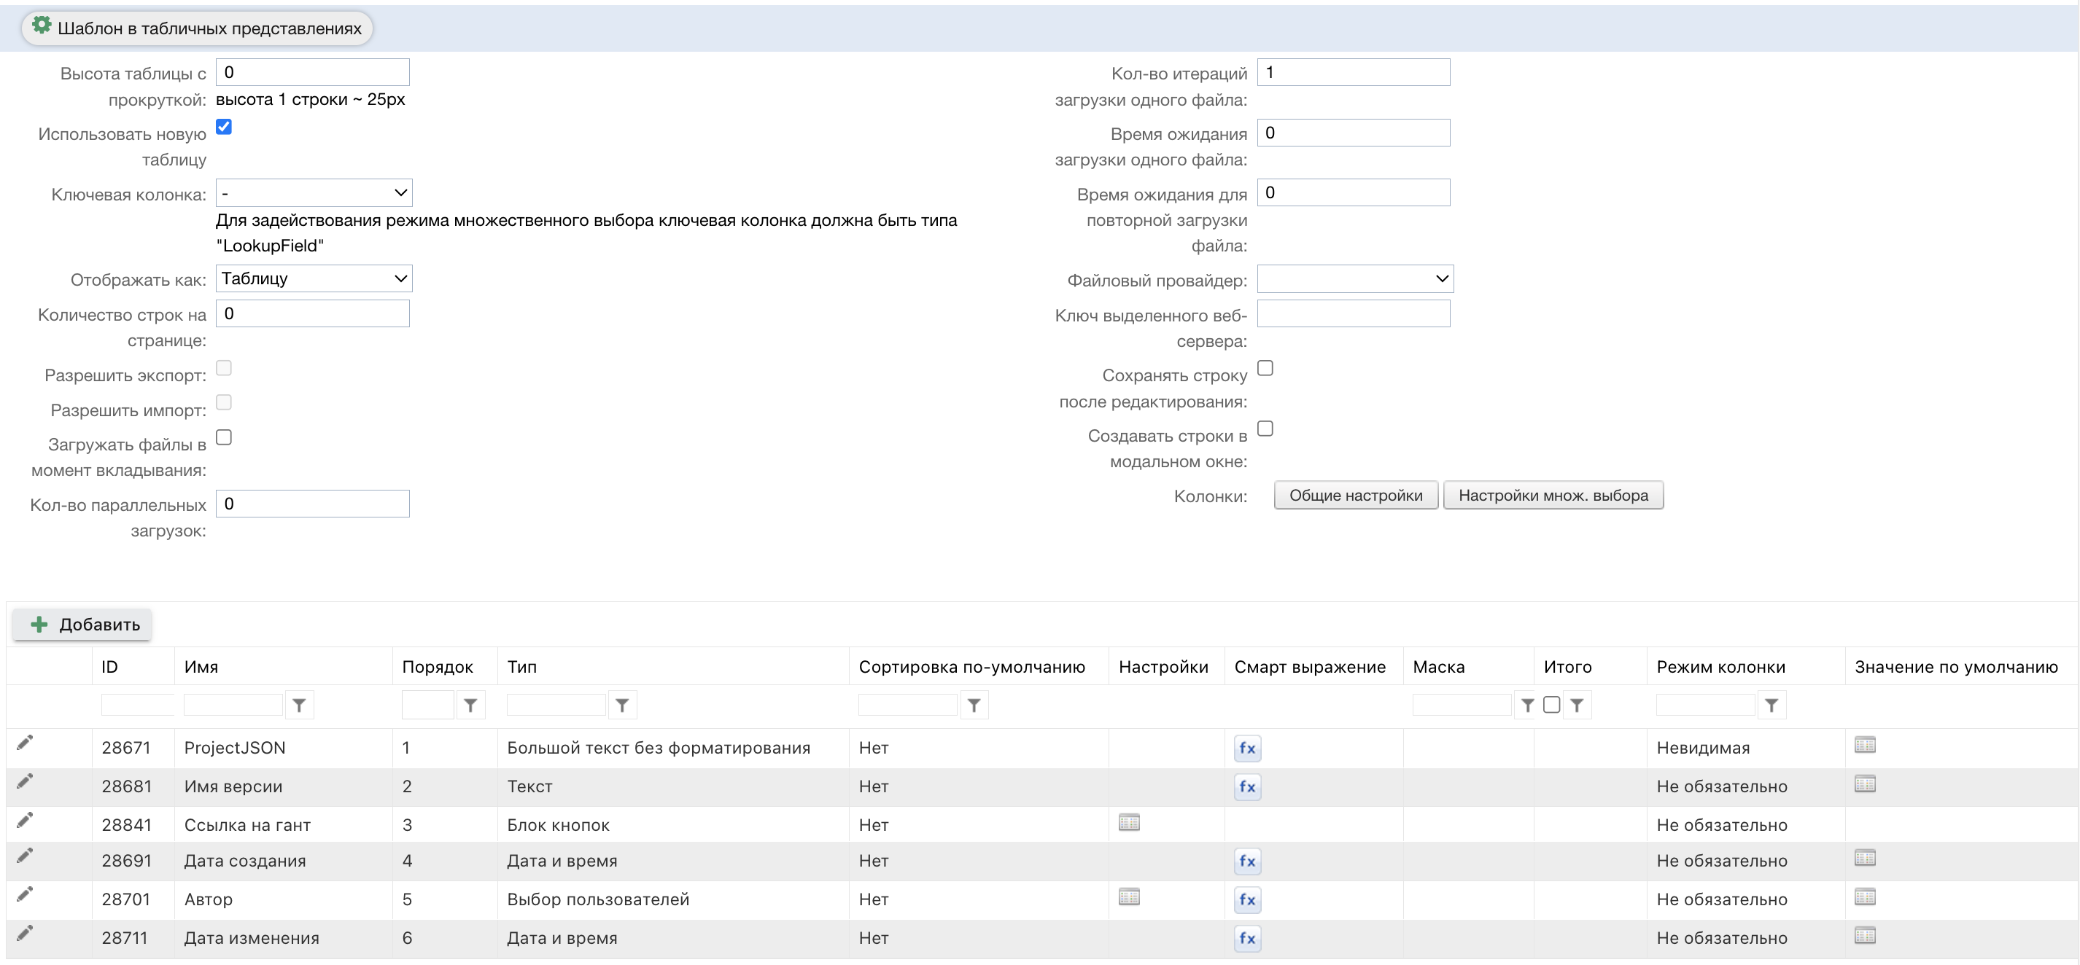Image resolution: width=2080 pixels, height=965 pixels.
Task: Open default value icon for Дата создания
Action: click(x=1866, y=859)
